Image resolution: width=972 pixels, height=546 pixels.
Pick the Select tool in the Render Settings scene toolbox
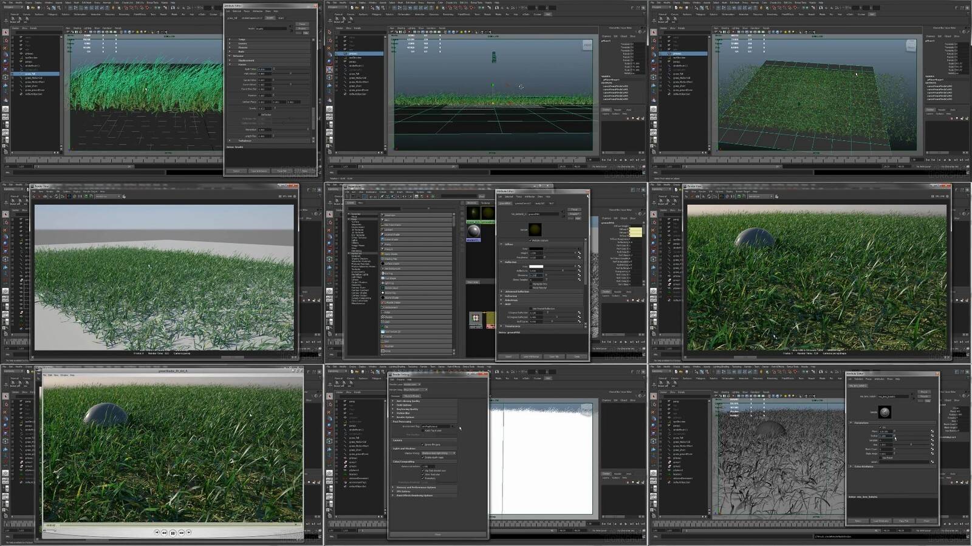(329, 396)
